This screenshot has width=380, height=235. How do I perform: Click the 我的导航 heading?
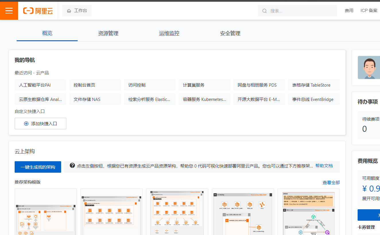click(x=25, y=60)
